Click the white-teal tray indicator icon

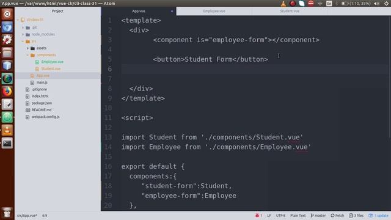pyautogui.click(x=301, y=4)
